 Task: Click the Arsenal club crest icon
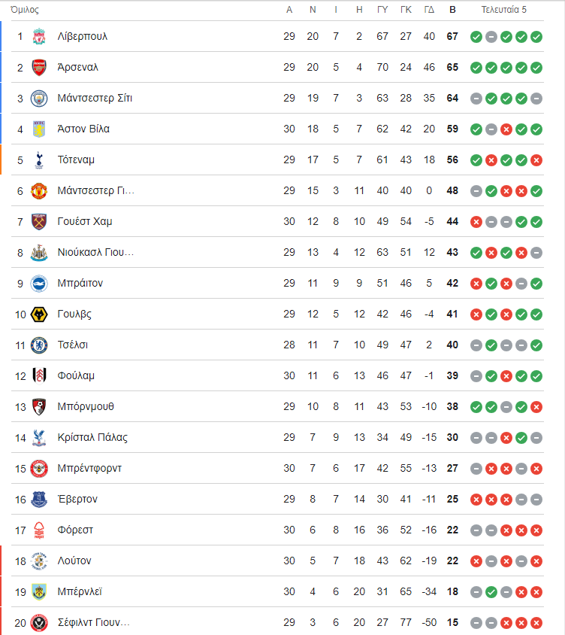click(x=39, y=67)
